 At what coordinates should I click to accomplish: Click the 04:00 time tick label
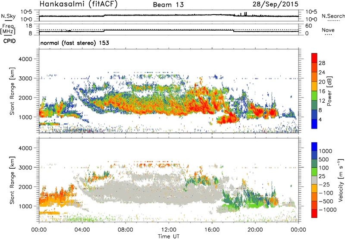(x=82, y=230)
